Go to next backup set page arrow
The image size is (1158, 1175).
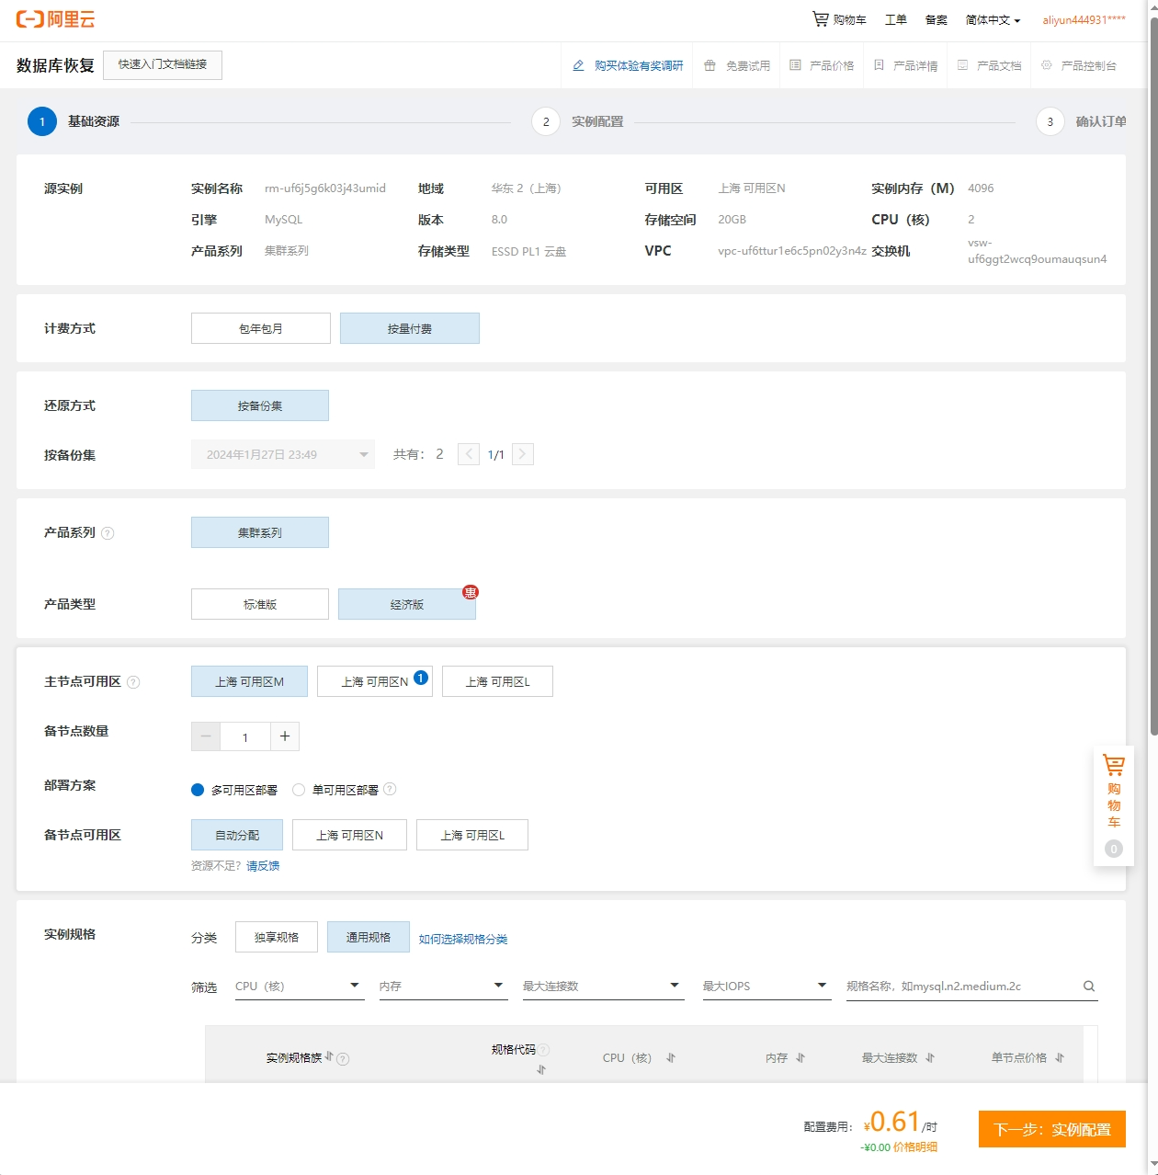coord(523,454)
